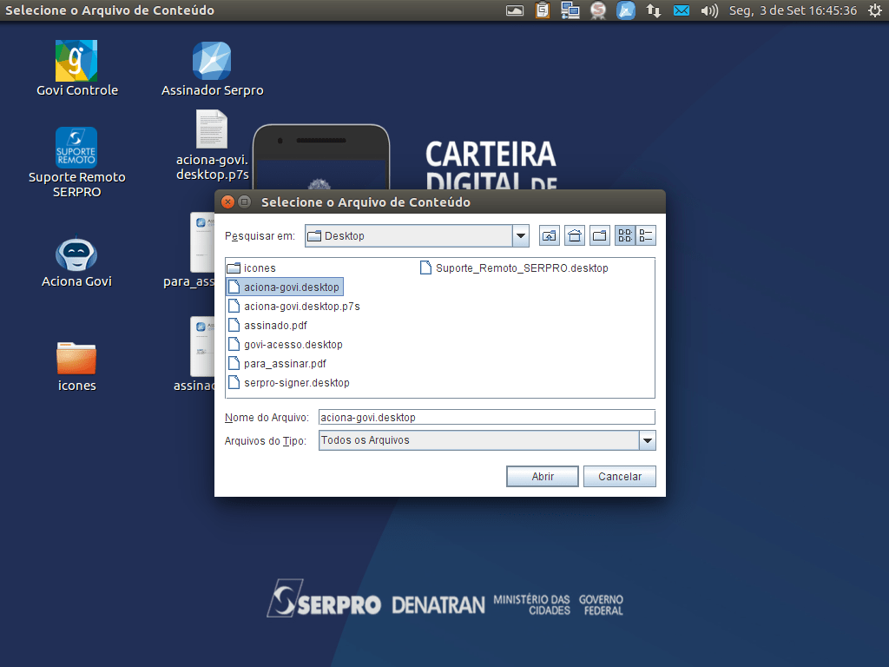Click the Serpro badge tray icon
This screenshot has height=667, width=889.
pos(598,10)
